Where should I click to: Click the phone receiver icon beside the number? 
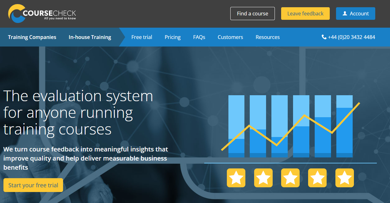323,37
